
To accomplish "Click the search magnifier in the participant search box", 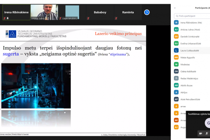I will coord(177,16).
